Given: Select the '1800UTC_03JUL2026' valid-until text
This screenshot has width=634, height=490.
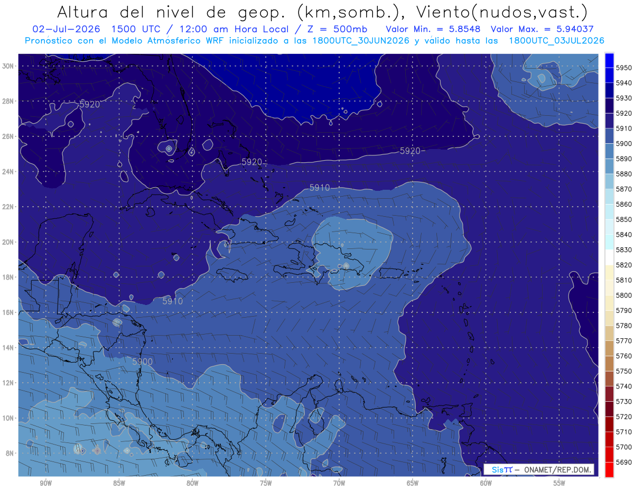Looking at the screenshot, I should pos(557,41).
